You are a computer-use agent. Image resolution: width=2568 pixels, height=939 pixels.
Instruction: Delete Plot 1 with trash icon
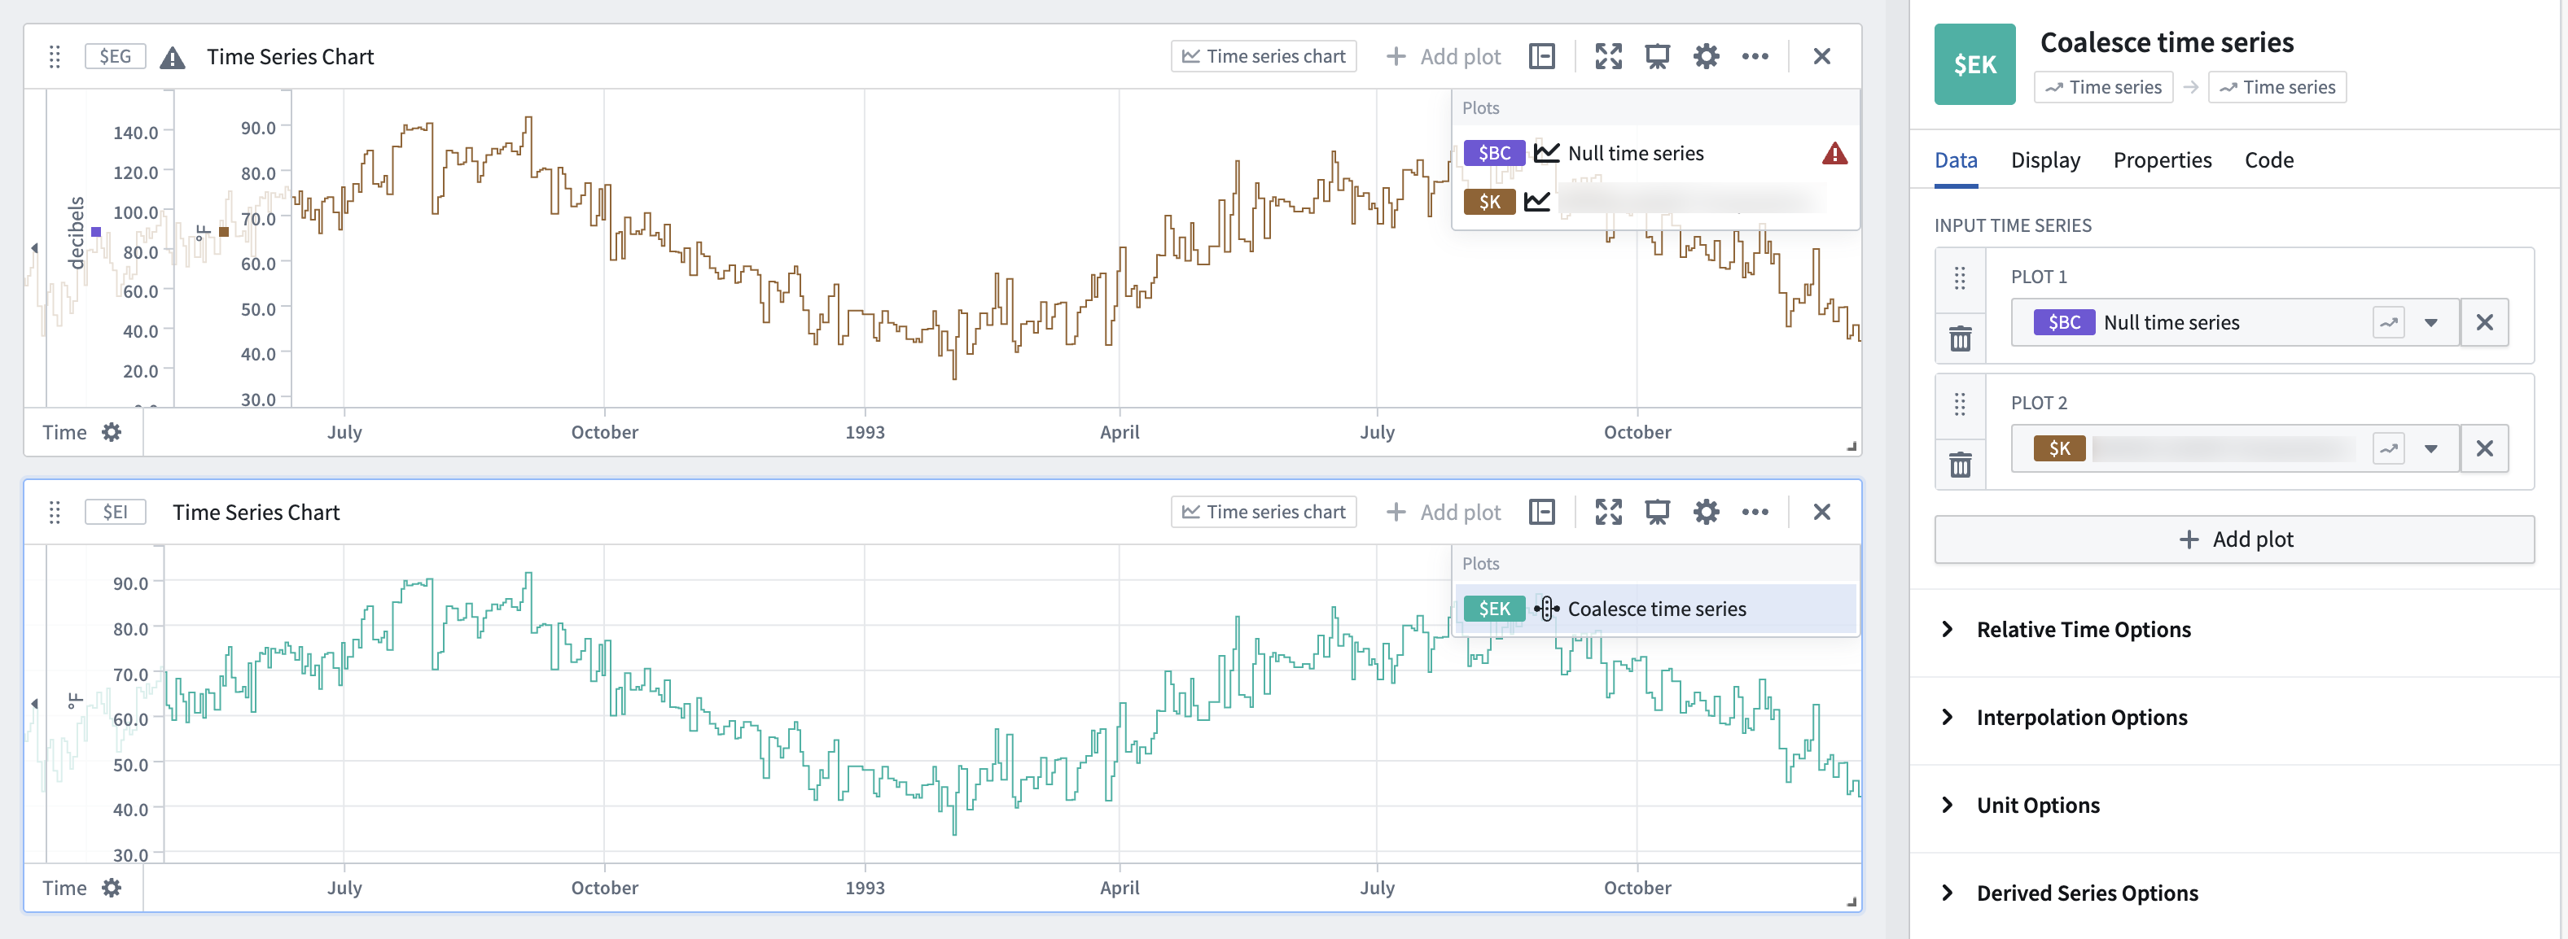1960,339
